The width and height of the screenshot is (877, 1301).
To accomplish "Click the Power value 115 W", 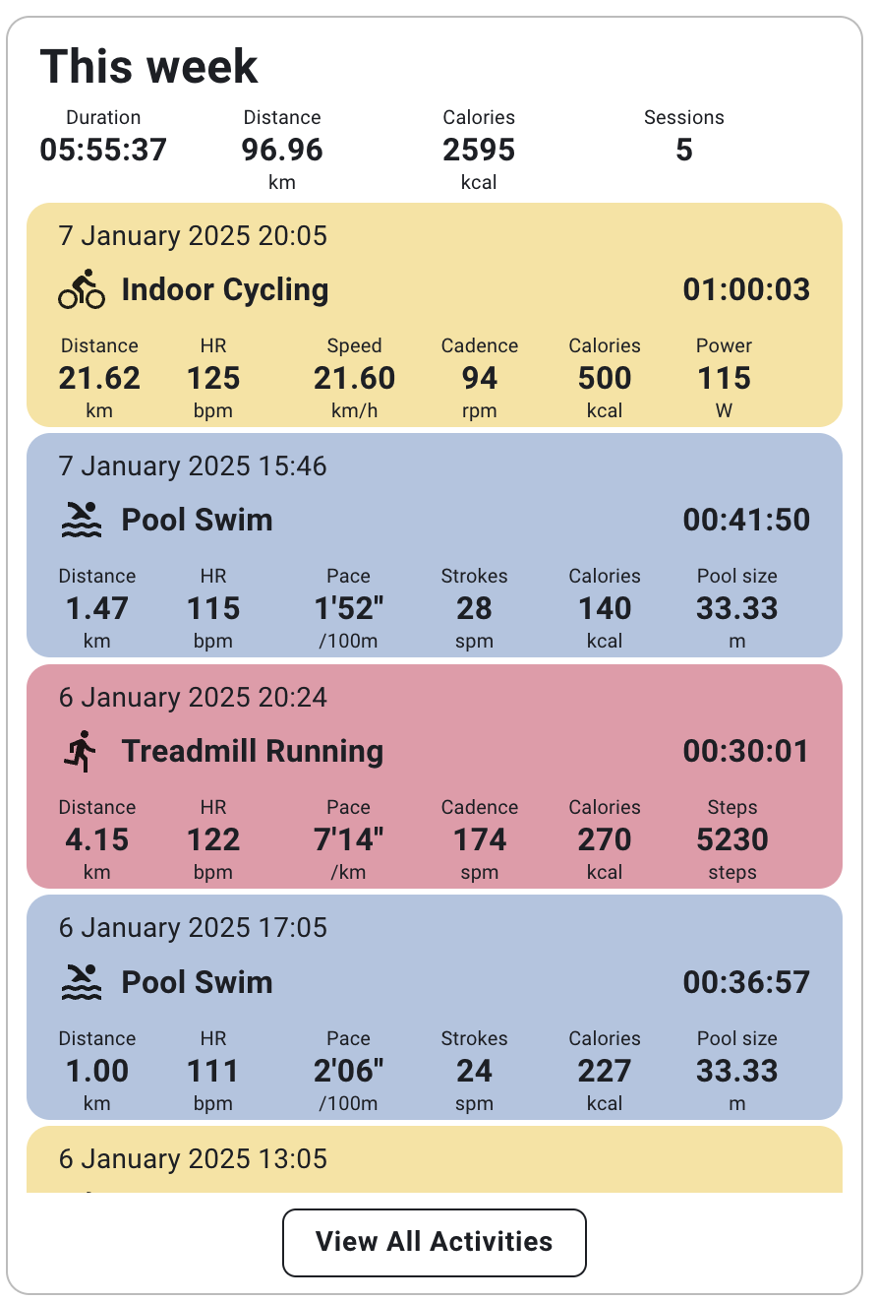I will click(725, 378).
